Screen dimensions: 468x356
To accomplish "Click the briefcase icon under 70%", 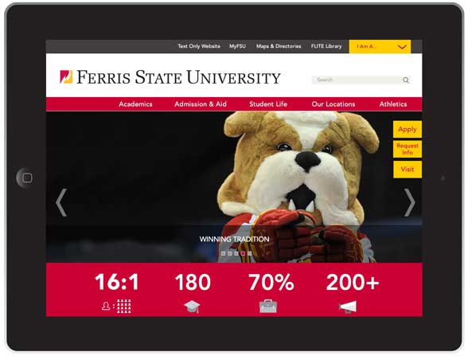I will click(x=268, y=306).
